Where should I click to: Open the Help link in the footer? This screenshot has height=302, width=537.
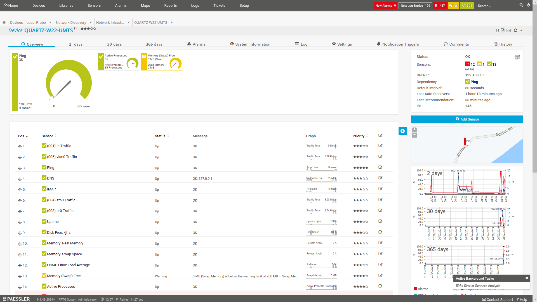tap(522, 299)
